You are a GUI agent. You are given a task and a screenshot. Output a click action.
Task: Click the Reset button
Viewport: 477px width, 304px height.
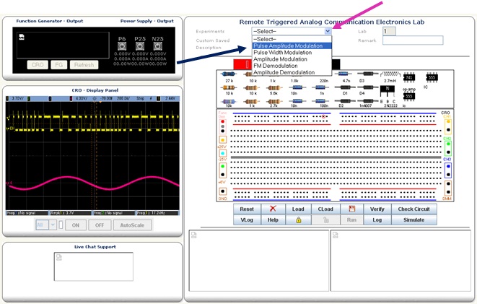tap(247, 209)
